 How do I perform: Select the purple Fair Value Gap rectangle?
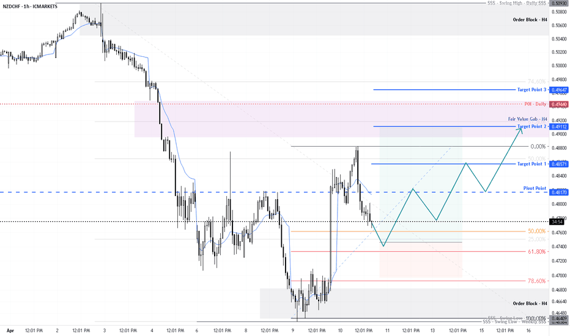(x=341, y=119)
